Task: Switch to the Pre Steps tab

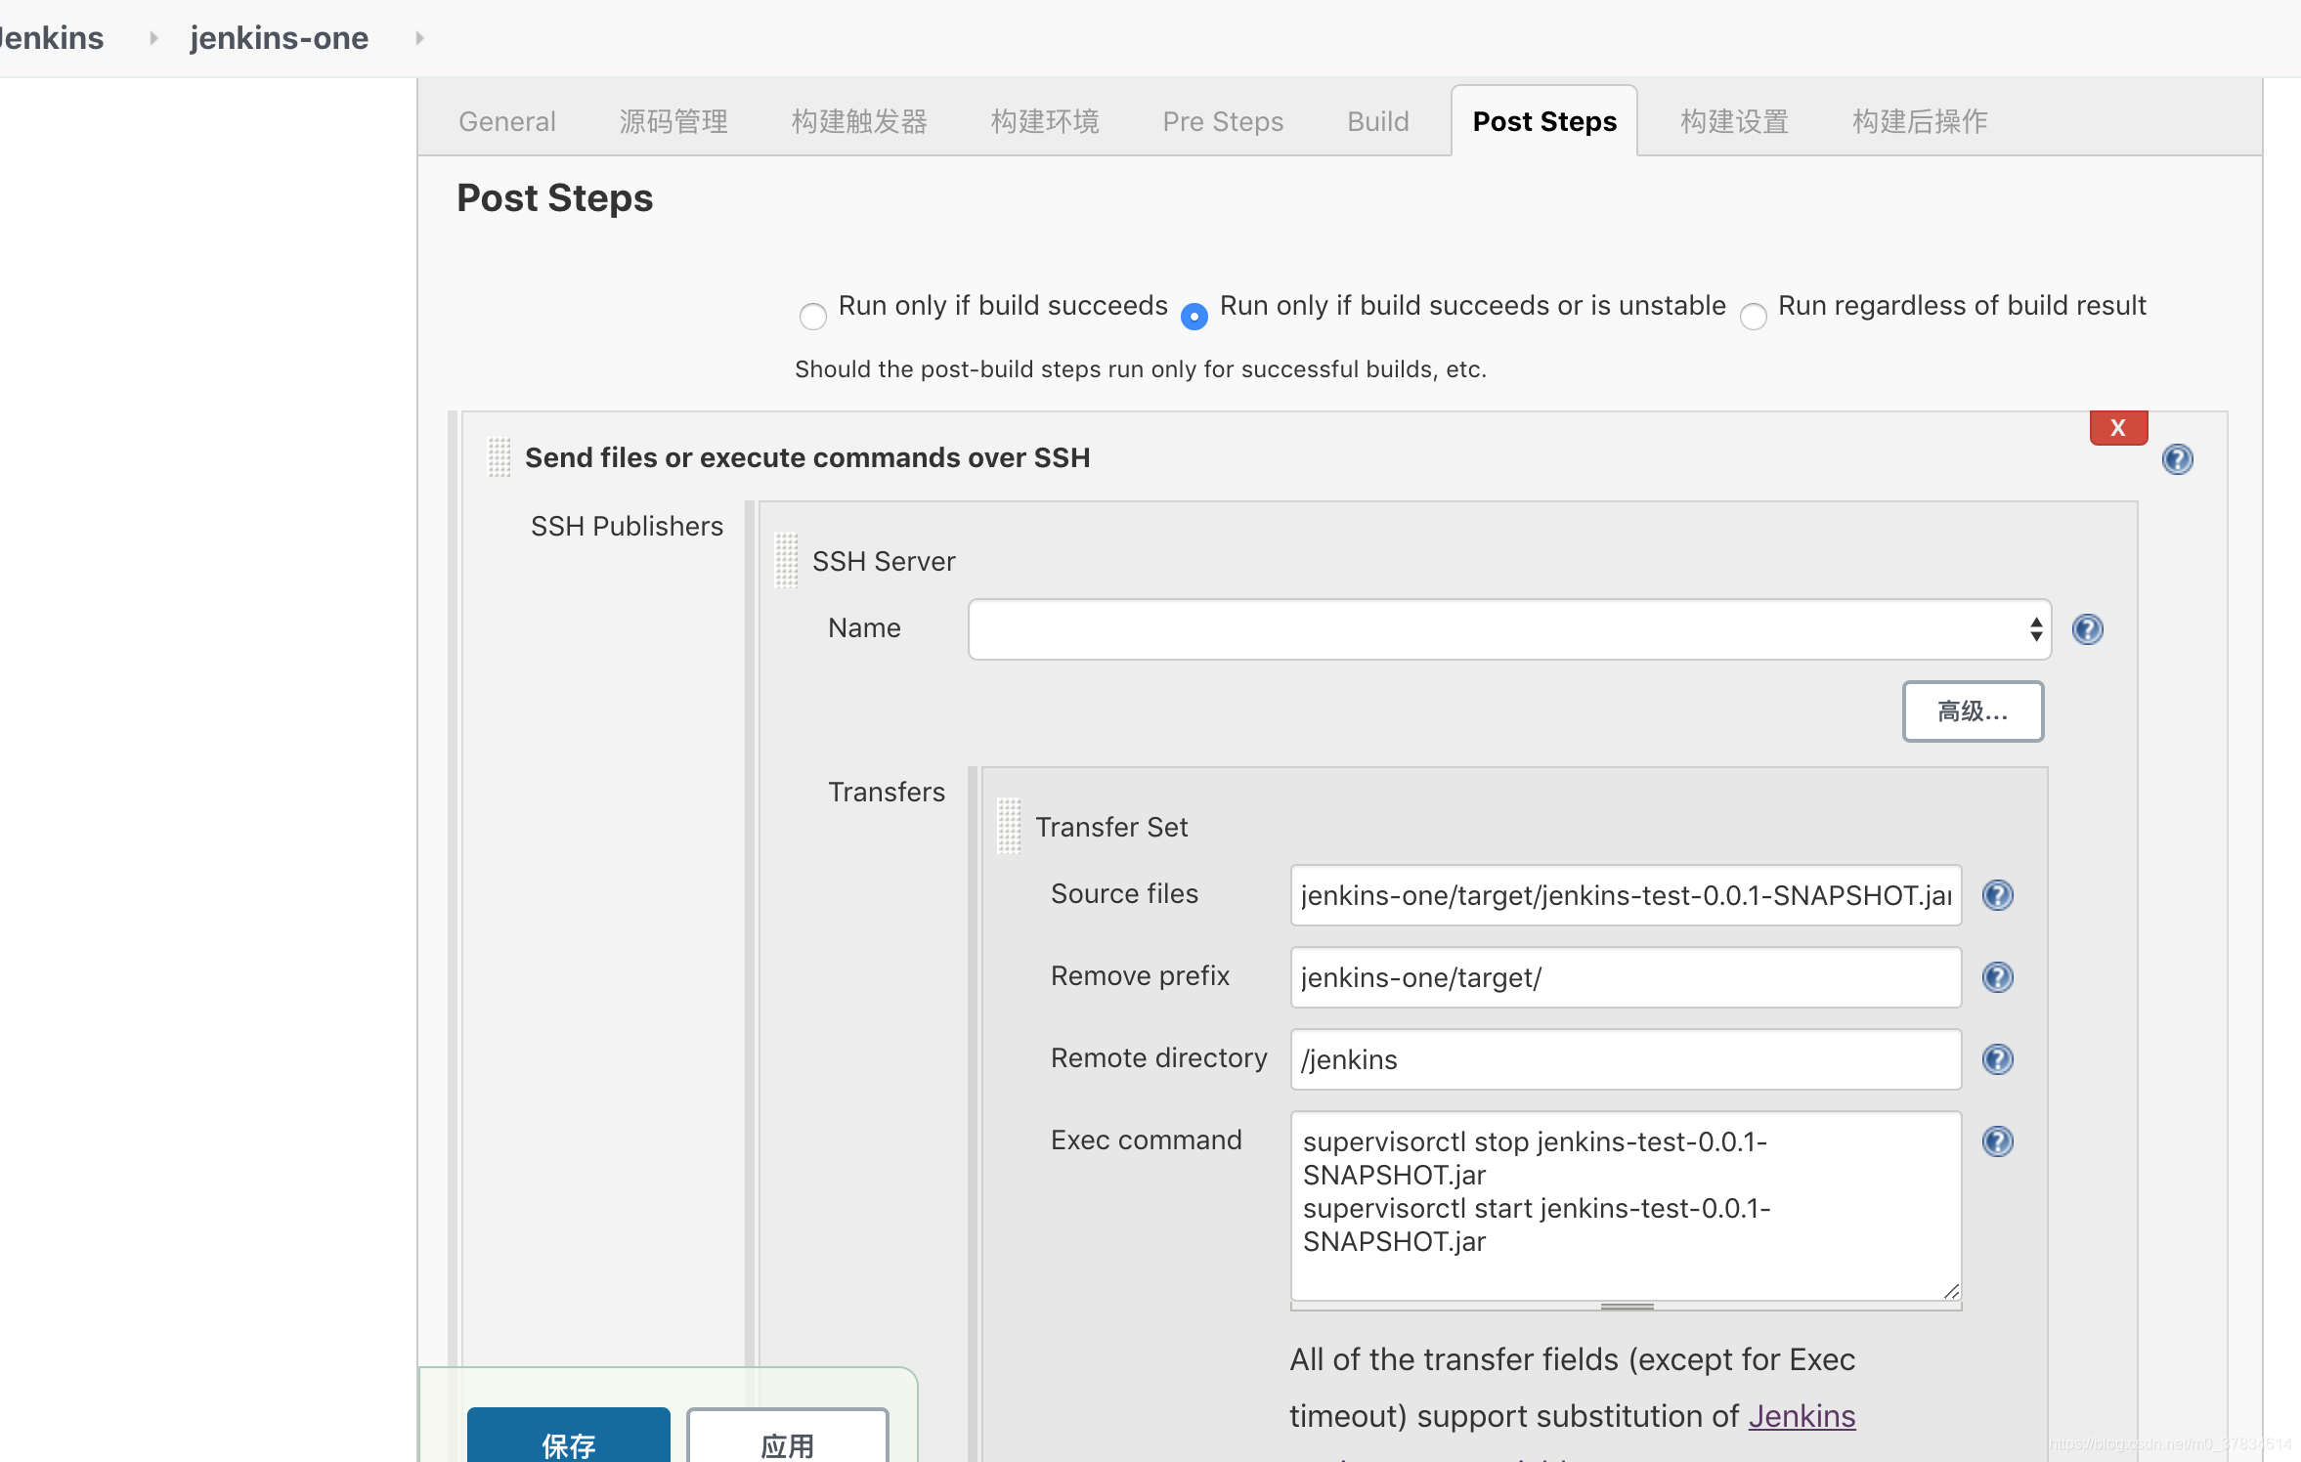Action: [1222, 121]
